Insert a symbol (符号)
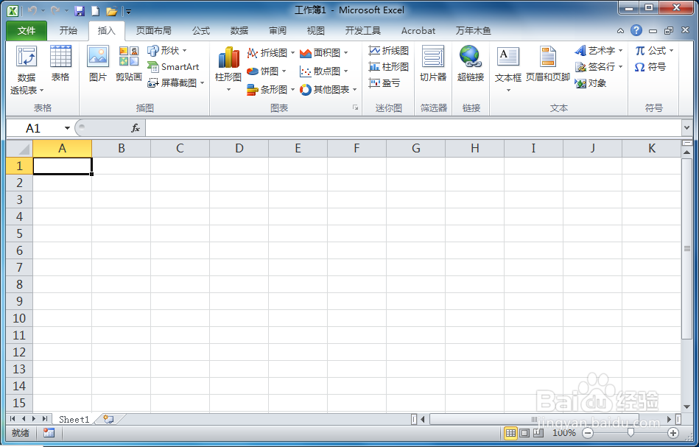The width and height of the screenshot is (699, 447). pos(650,67)
